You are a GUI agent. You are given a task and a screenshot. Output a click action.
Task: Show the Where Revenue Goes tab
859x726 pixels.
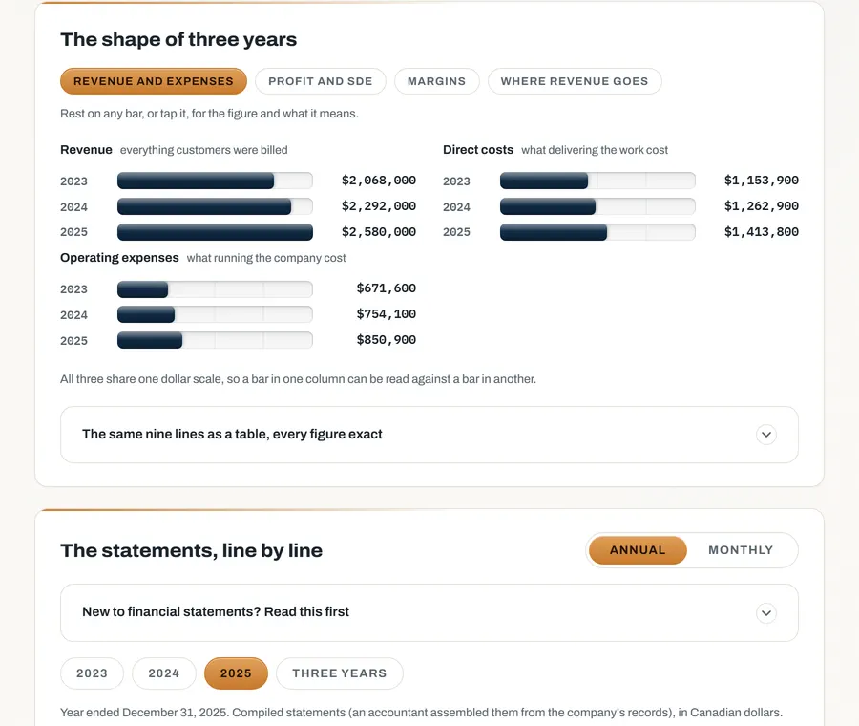[x=575, y=81]
